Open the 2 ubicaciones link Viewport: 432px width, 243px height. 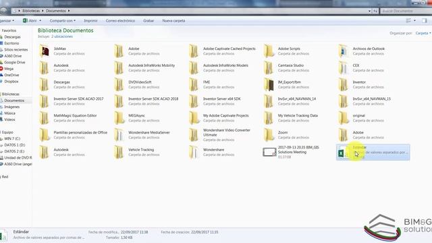[x=62, y=36]
